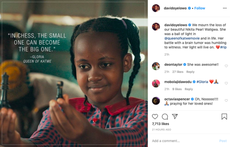Like deontaylor's comment with the small heart
Image resolution: width=230 pixels, height=147 pixels.
[226, 66]
